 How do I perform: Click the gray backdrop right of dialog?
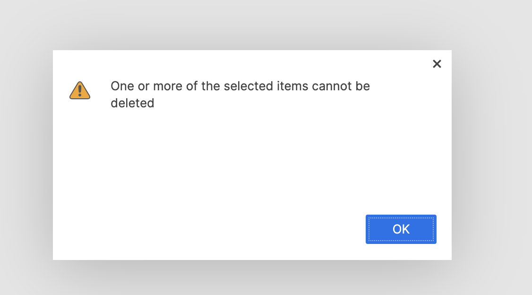point(492,153)
